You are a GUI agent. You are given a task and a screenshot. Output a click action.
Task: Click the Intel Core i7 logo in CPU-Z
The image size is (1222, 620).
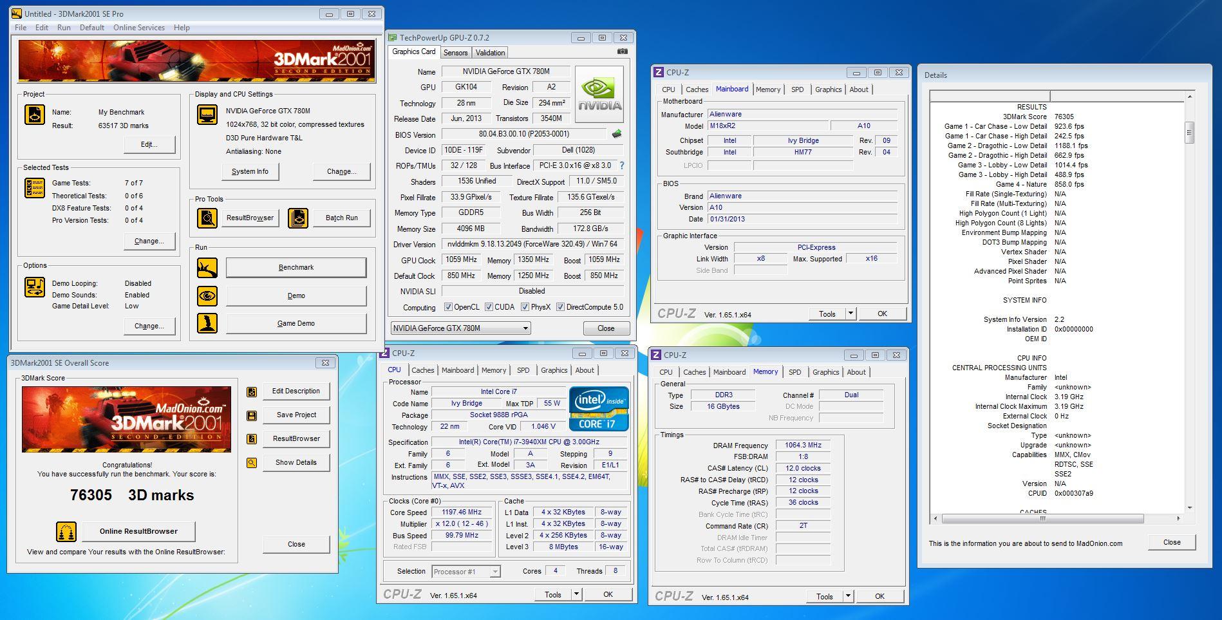click(599, 409)
